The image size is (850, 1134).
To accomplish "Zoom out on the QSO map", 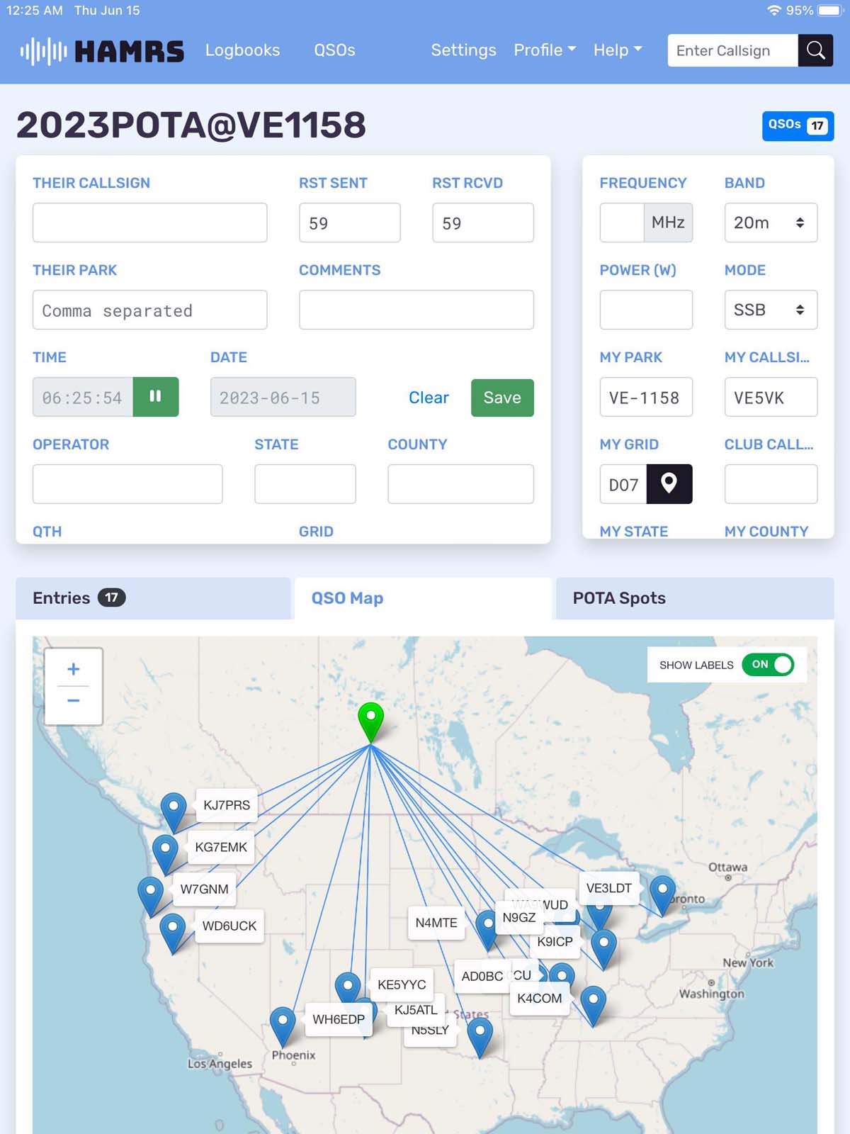I will click(x=74, y=702).
